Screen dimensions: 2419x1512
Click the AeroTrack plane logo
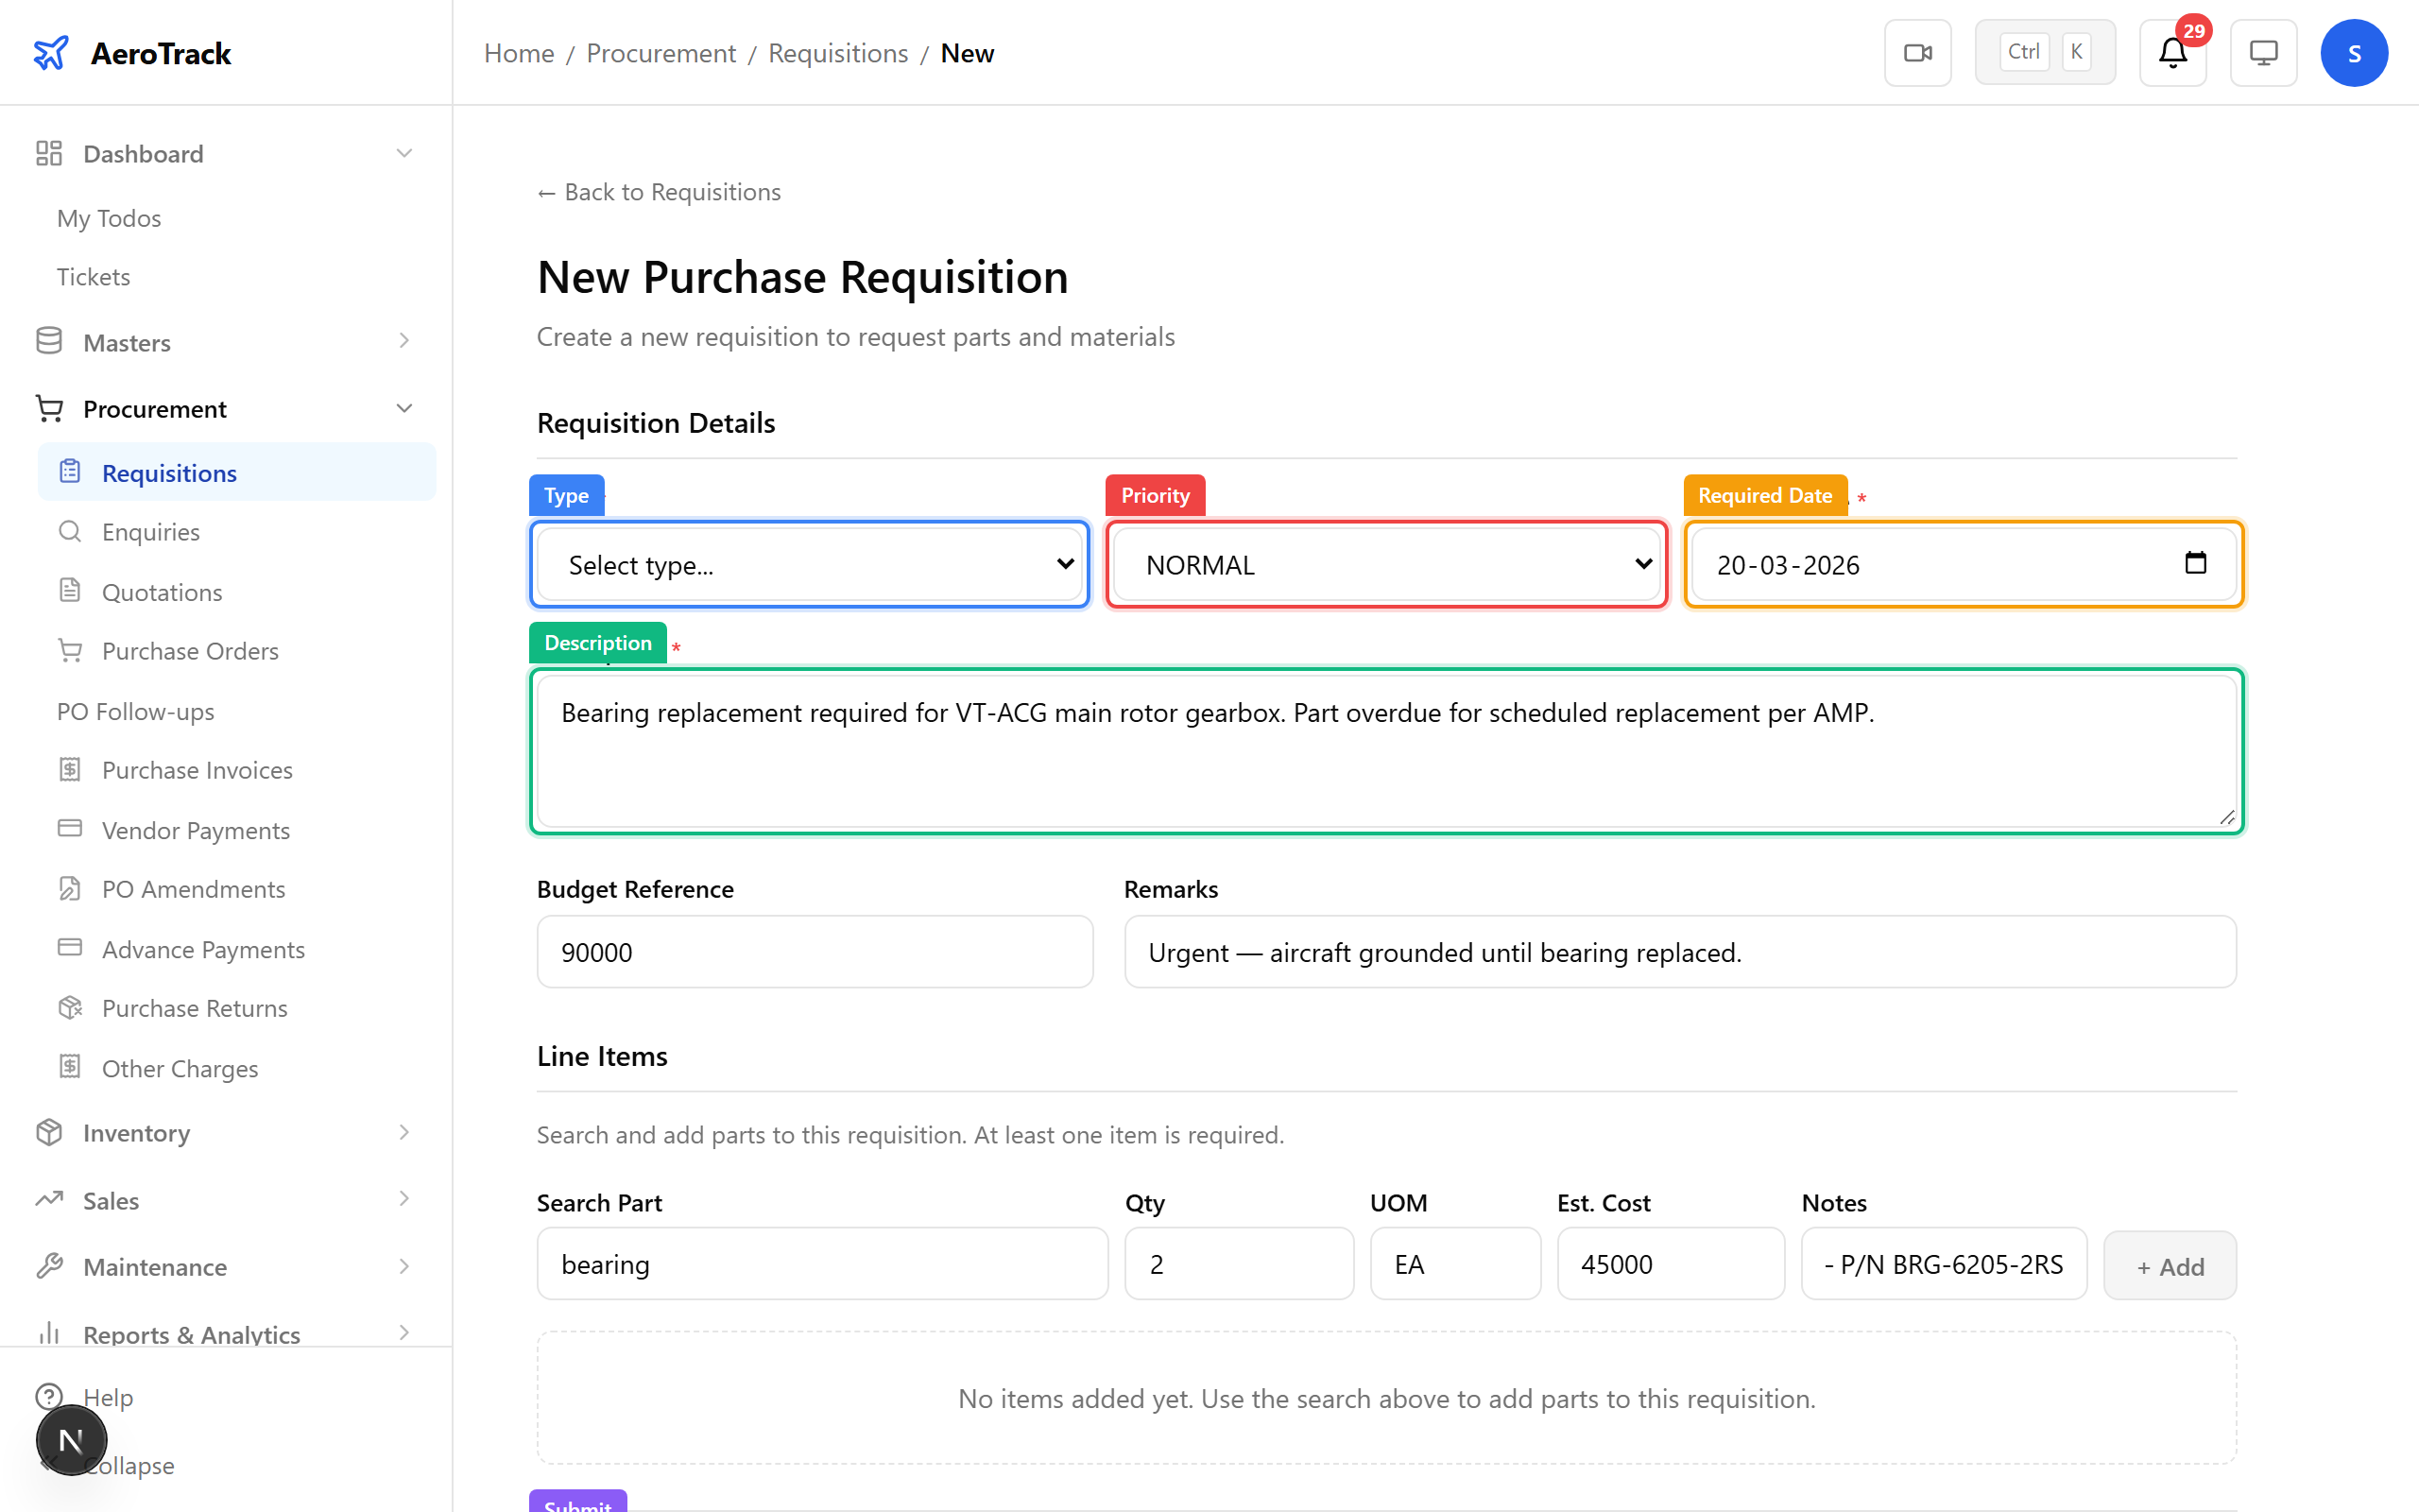coord(51,52)
